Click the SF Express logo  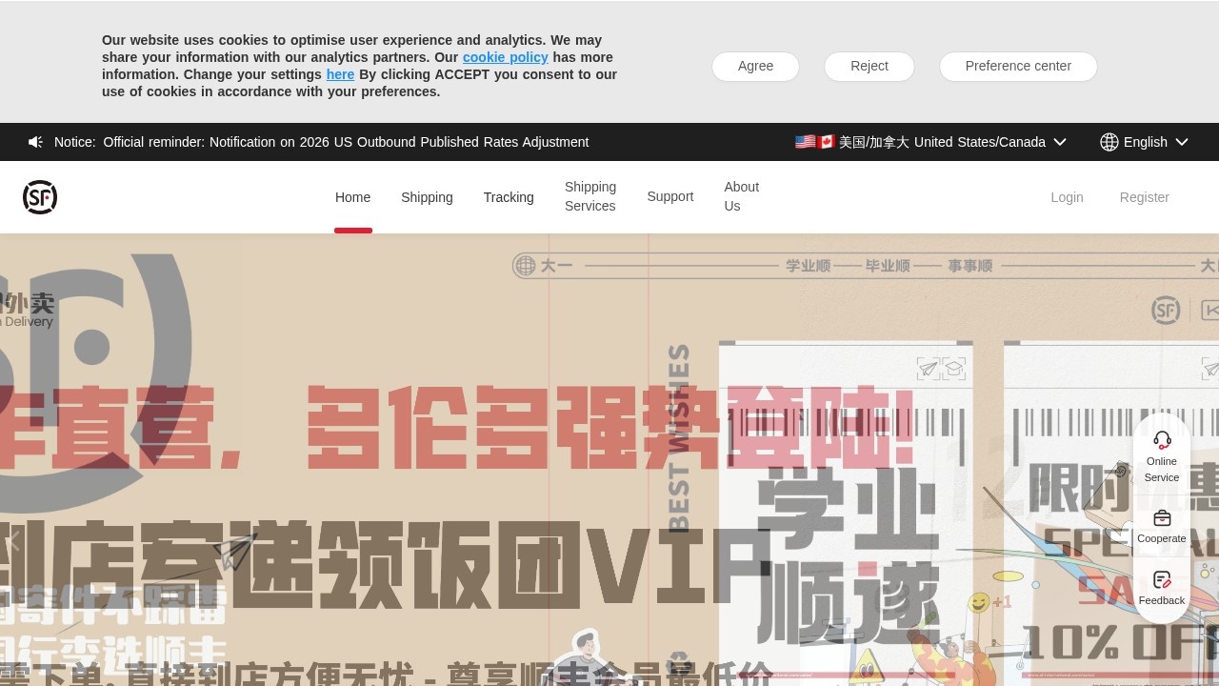point(40,197)
